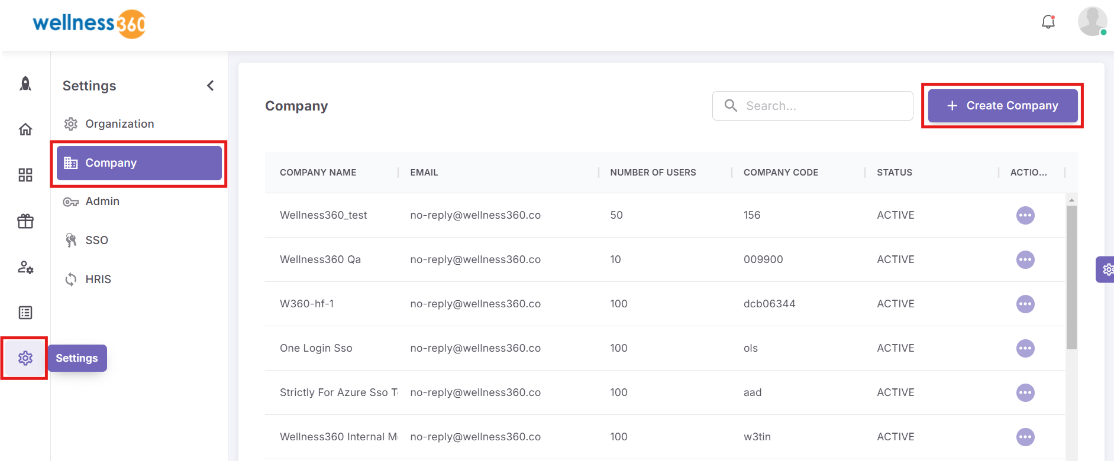
Task: Select the Company menu item
Action: coord(139,163)
